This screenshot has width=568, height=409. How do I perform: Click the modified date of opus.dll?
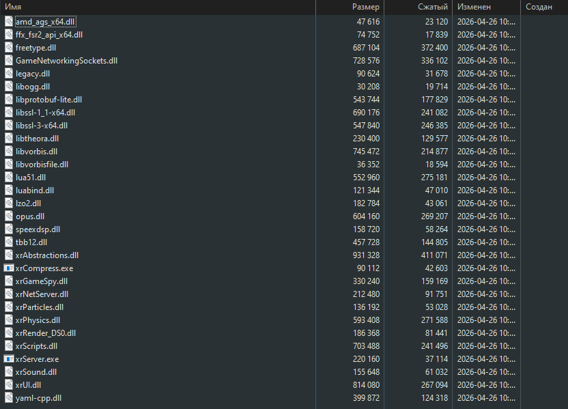pyautogui.click(x=486, y=216)
